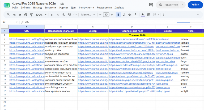Decrease decimal places
This screenshot has height=110, width=204.
(x=63, y=15)
